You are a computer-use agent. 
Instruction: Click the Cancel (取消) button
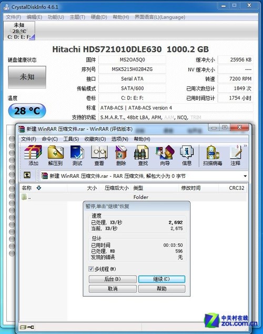(x=113, y=289)
